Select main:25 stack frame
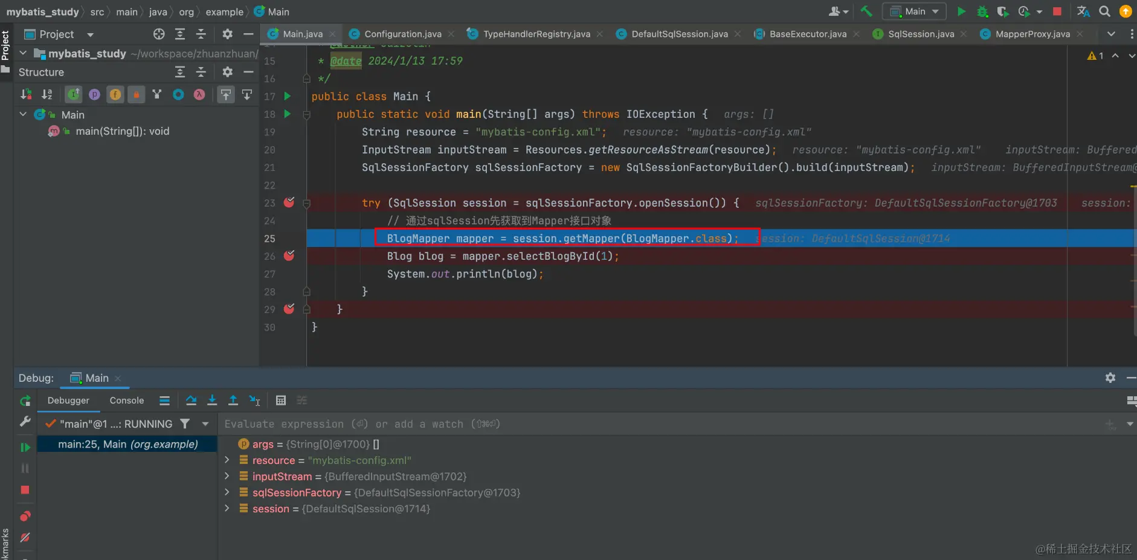1137x560 pixels. click(127, 444)
